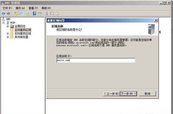Click the 区域名称 input field

tap(96, 60)
